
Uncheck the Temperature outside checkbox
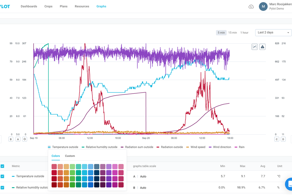coord(3,176)
